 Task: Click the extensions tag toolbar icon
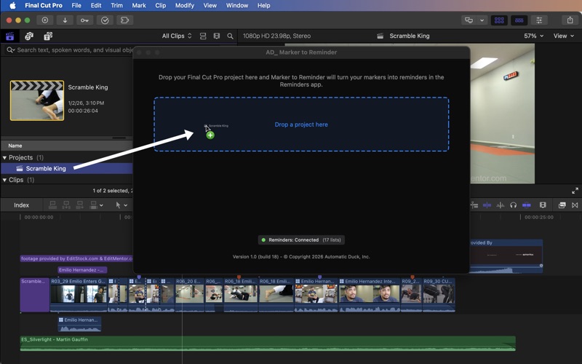[124, 20]
